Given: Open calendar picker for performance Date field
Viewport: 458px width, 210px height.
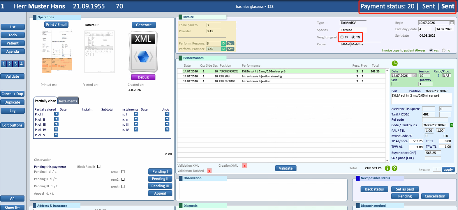Looking at the screenshot, I should coord(414,76).
